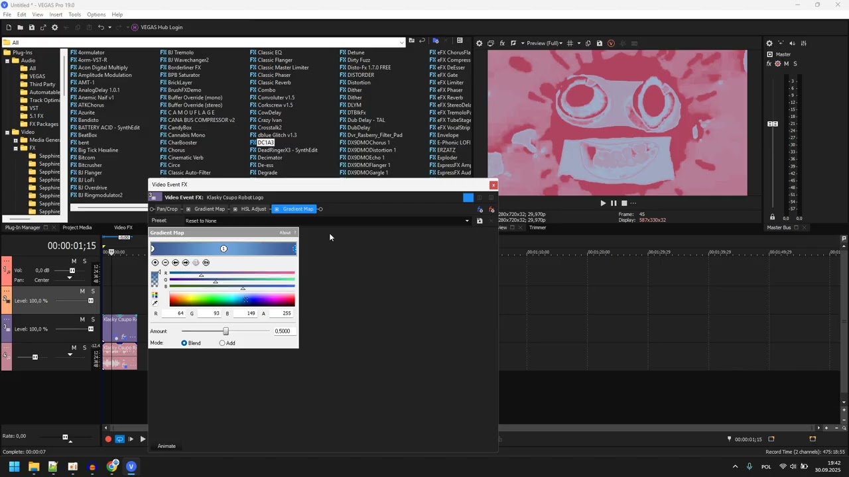
Task: Click the Amount field 0,5000
Action: tap(284, 331)
